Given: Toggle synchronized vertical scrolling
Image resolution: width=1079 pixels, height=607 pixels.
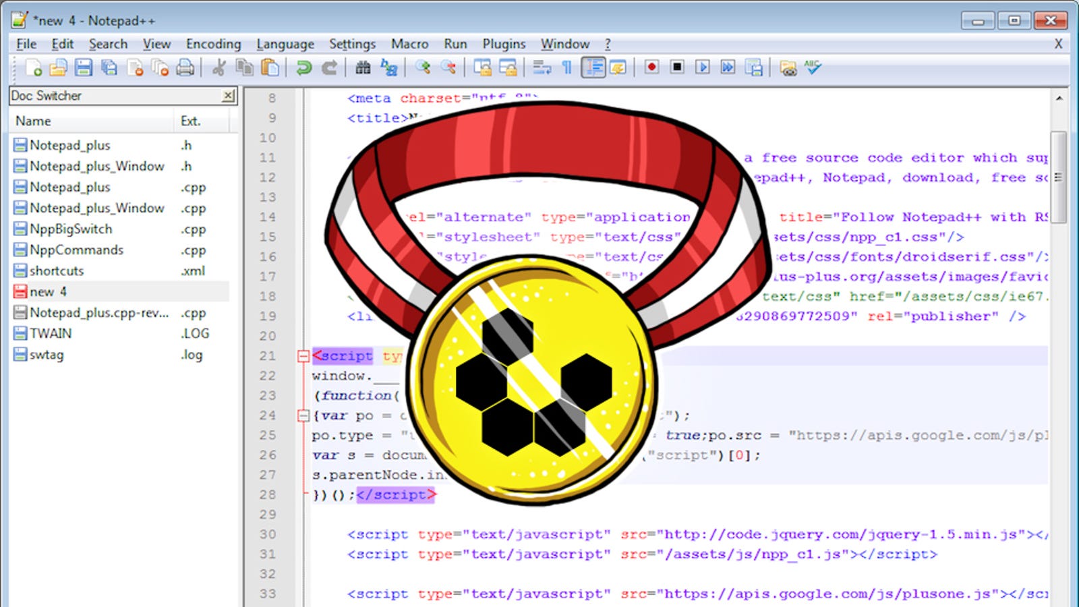Looking at the screenshot, I should (482, 67).
